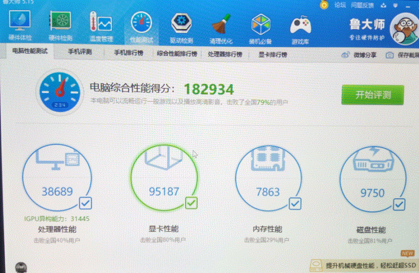Click the iGPU异构能力 31445 text
This screenshot has width=419, height=273.
tap(57, 219)
